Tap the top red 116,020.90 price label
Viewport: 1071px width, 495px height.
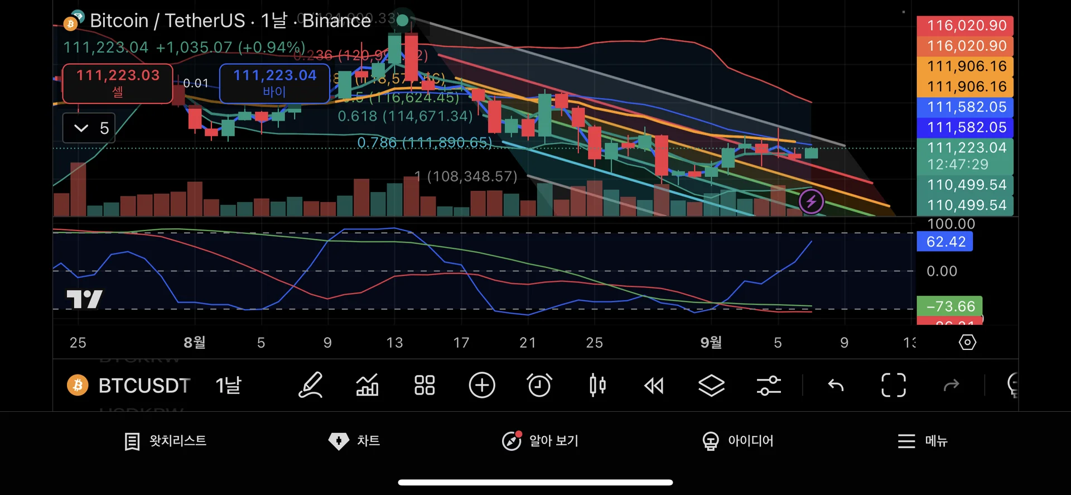click(x=965, y=26)
